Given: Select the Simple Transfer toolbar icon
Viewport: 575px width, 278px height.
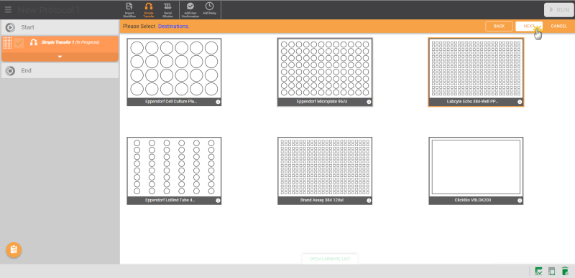Looking at the screenshot, I should tap(149, 10).
